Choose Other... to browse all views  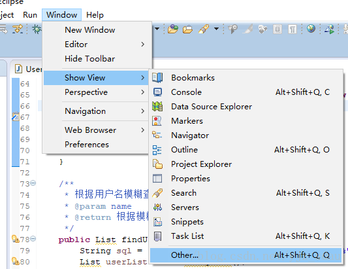(x=245, y=255)
